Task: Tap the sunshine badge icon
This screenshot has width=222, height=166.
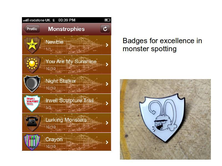Action: click(32, 65)
